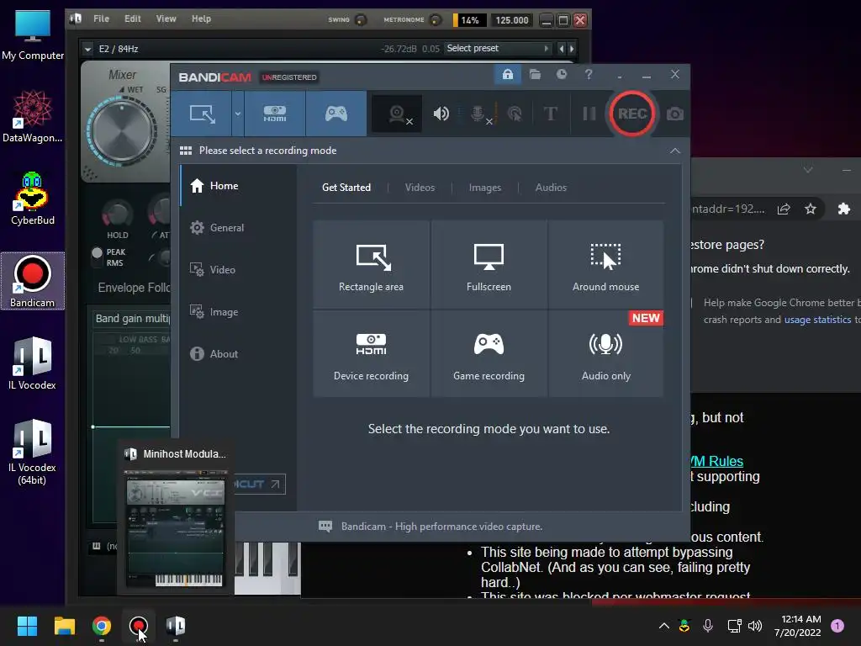The image size is (861, 646).
Task: Toggle microphone input in Bandicam toolbar
Action: coord(479,114)
